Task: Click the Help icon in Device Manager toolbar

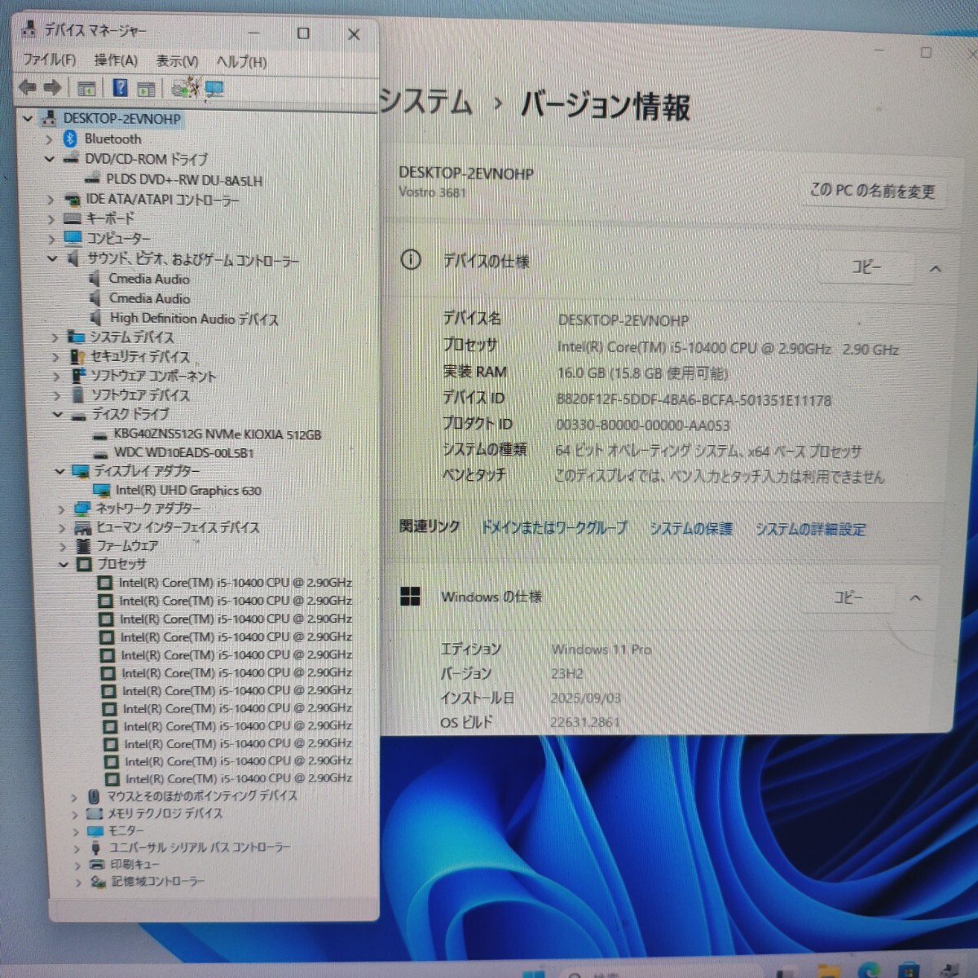Action: click(120, 88)
